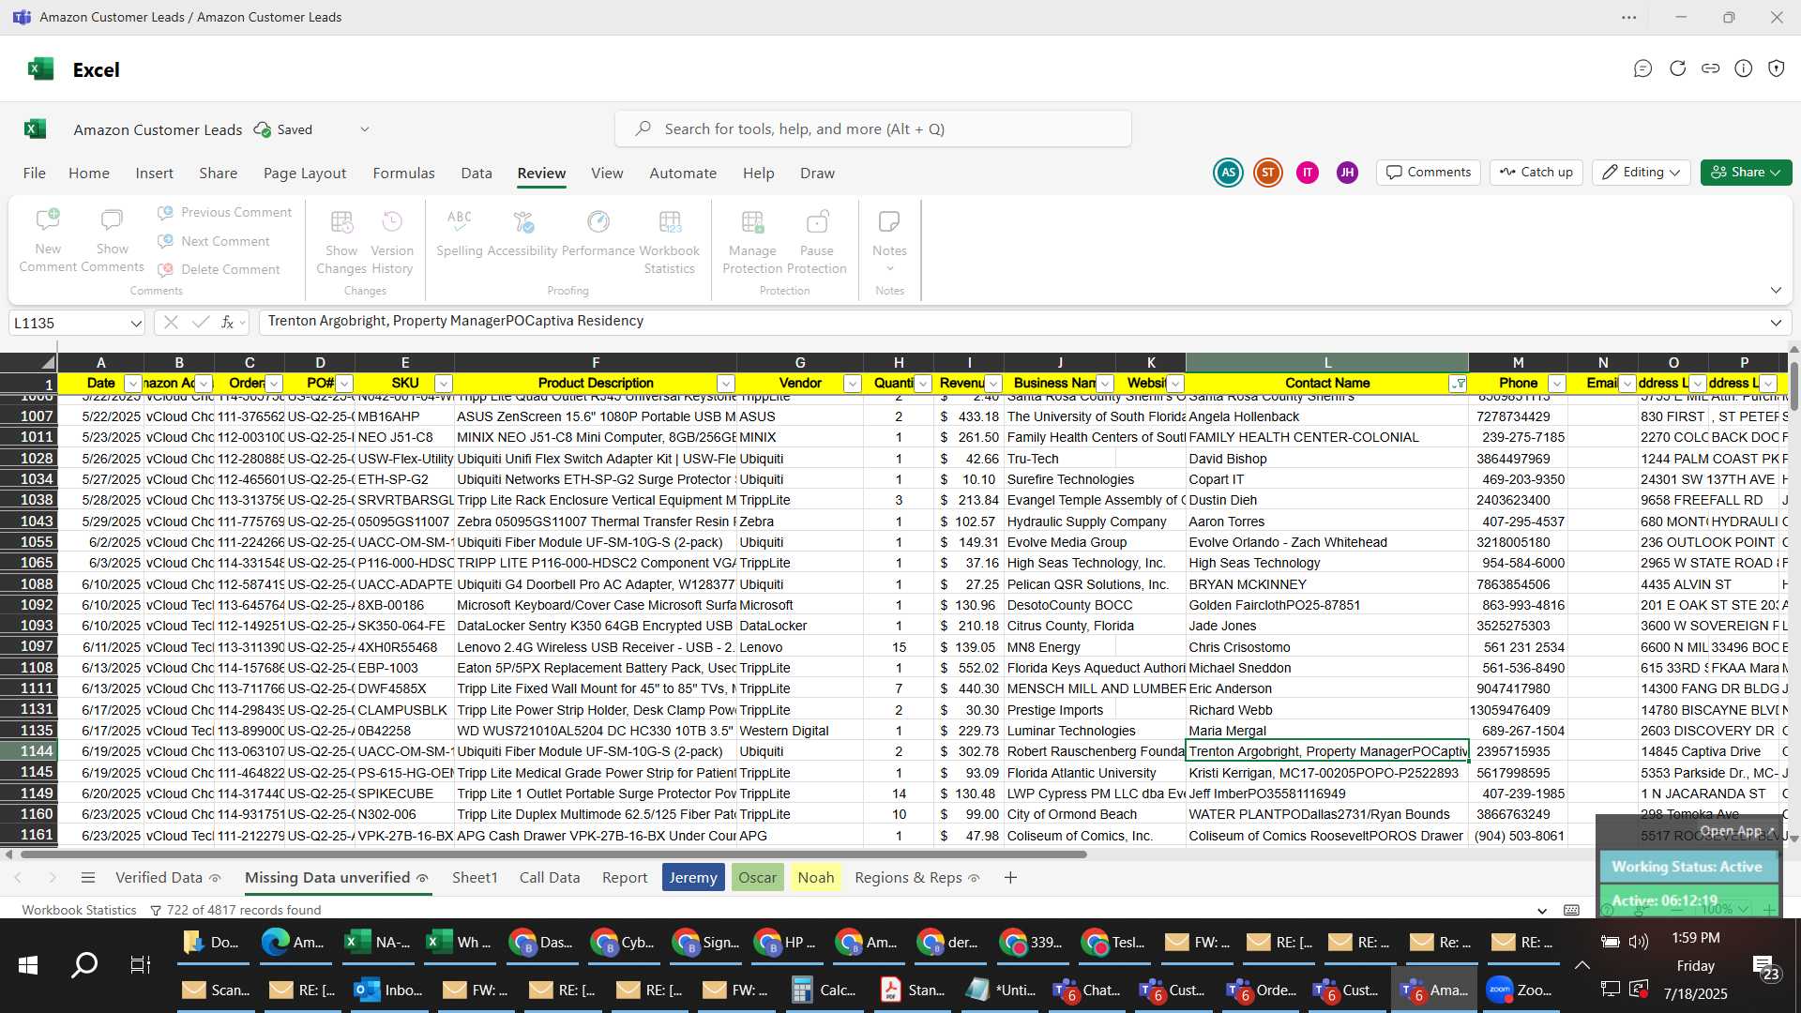Open the Regions & Reps sheet

pyautogui.click(x=916, y=878)
